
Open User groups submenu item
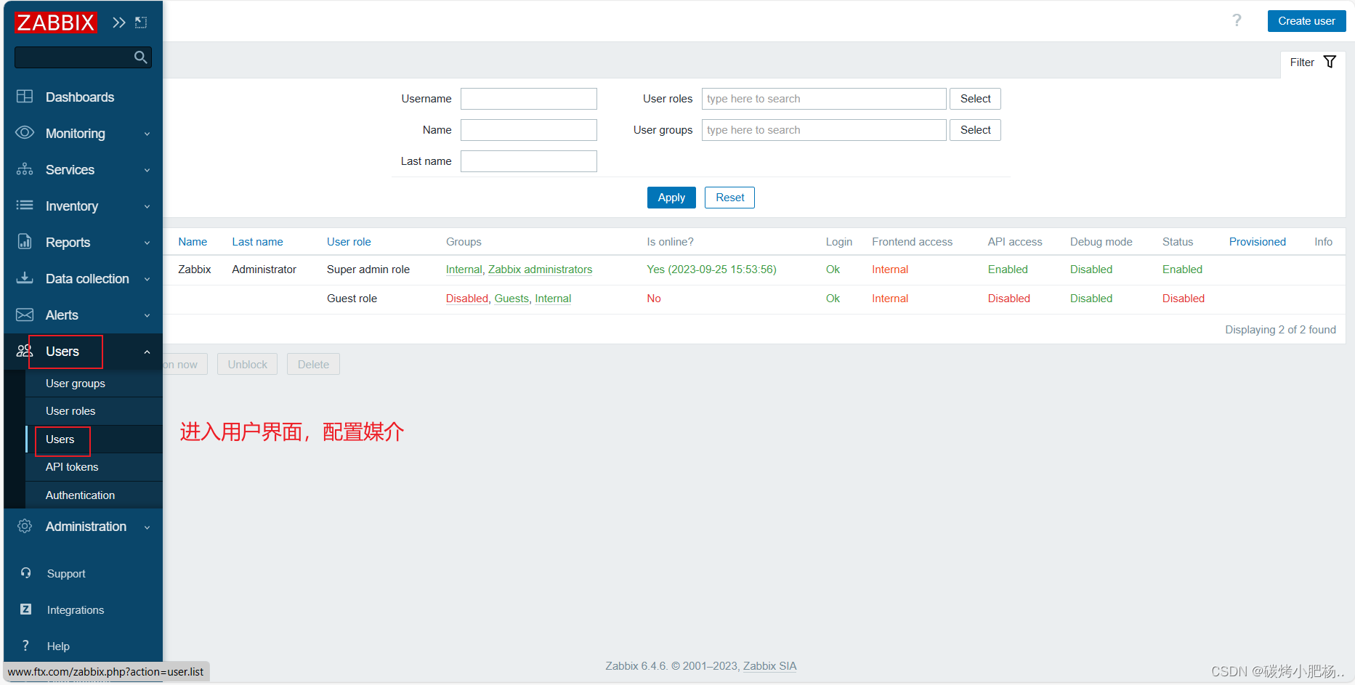click(x=94, y=383)
